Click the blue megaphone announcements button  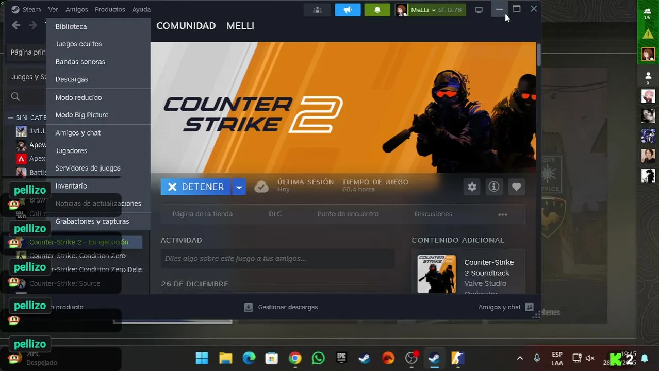[x=348, y=10]
